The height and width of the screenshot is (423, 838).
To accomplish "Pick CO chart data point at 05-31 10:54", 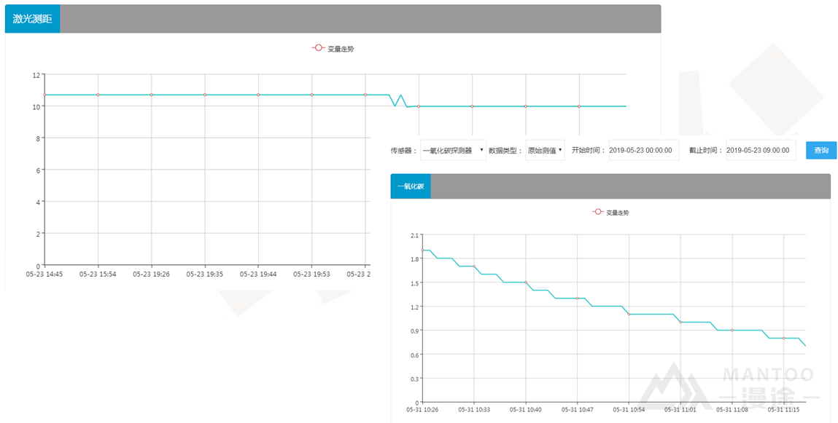I will pos(629,314).
